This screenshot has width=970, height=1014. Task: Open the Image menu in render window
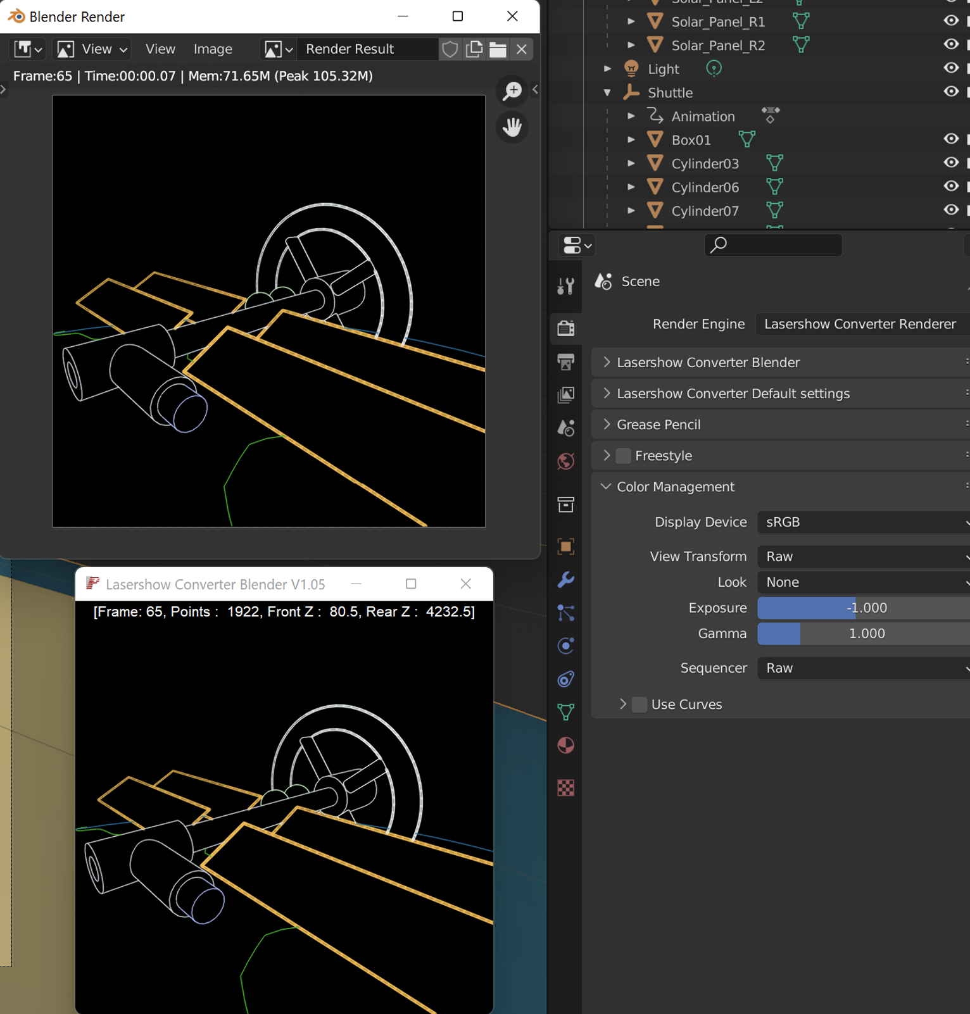coord(213,49)
